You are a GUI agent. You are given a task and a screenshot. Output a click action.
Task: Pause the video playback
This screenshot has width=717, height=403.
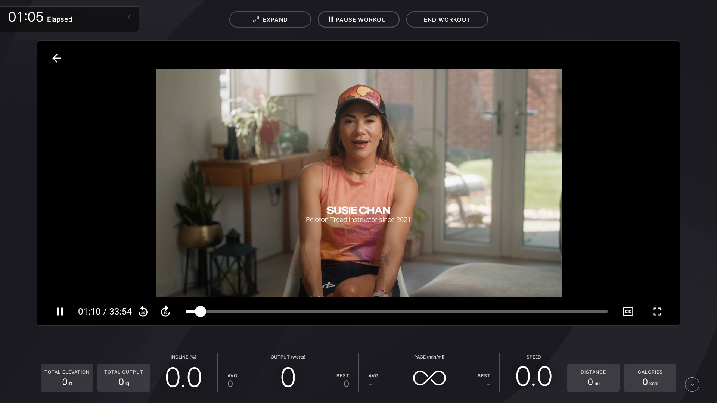60,312
